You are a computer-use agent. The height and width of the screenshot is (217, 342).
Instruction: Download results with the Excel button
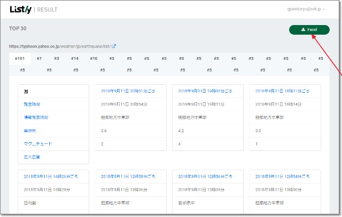tap(309, 30)
